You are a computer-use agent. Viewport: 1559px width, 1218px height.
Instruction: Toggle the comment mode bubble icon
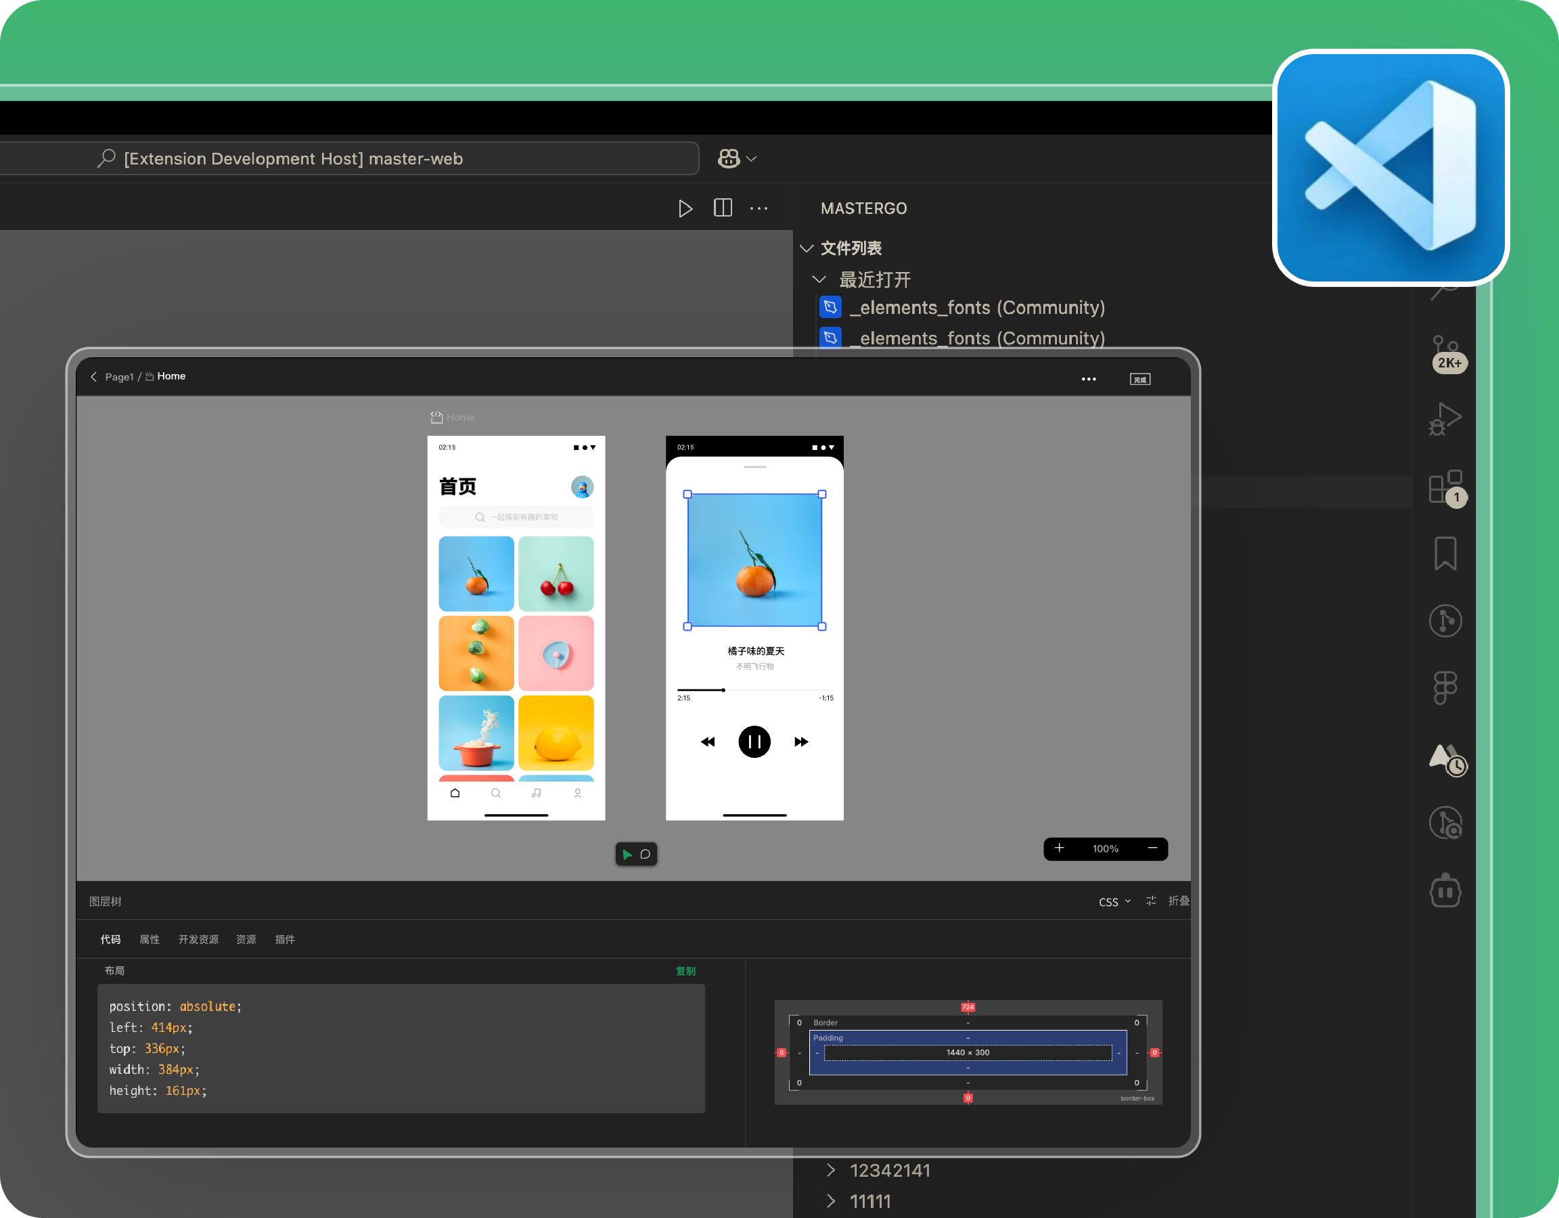click(x=646, y=855)
